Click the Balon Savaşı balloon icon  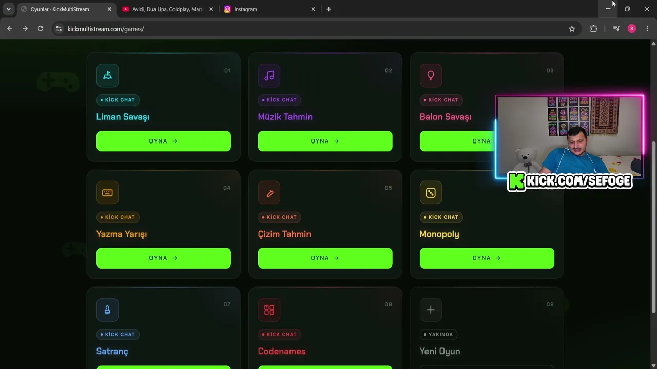click(431, 75)
